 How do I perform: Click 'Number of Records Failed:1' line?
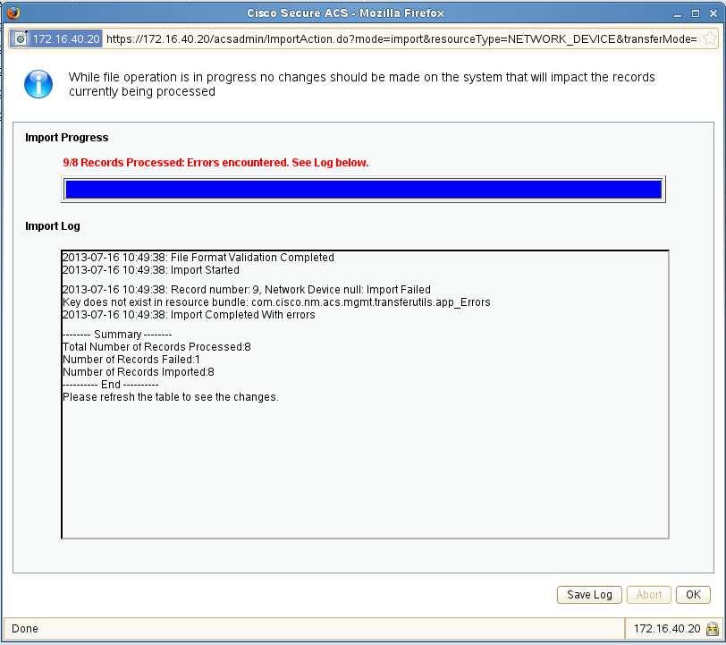pos(131,360)
